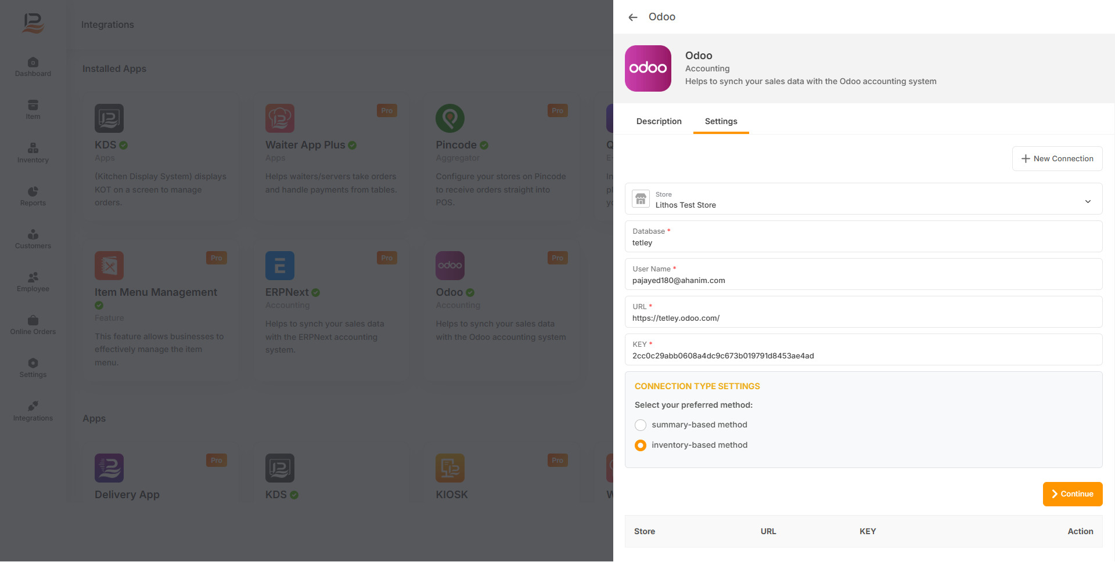Screen dimensions: 1115x562
Task: Click the Delivery App title
Action: pos(127,495)
